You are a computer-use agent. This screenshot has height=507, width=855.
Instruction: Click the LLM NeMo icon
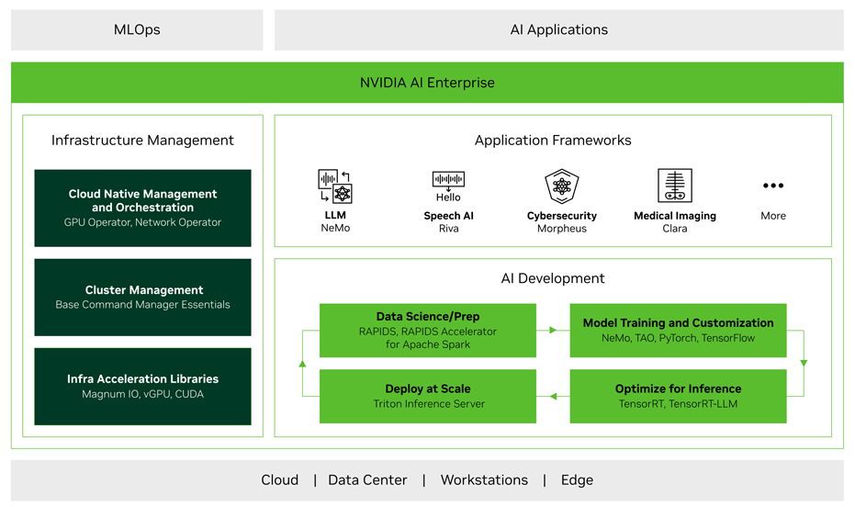(335, 186)
